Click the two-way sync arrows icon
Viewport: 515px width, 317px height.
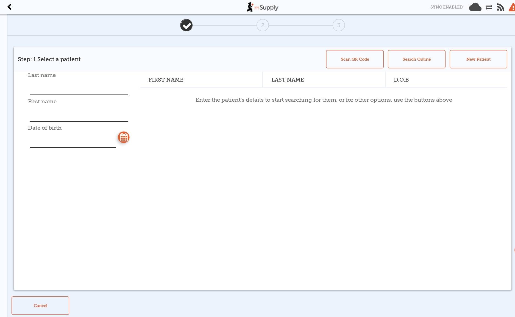coord(489,7)
